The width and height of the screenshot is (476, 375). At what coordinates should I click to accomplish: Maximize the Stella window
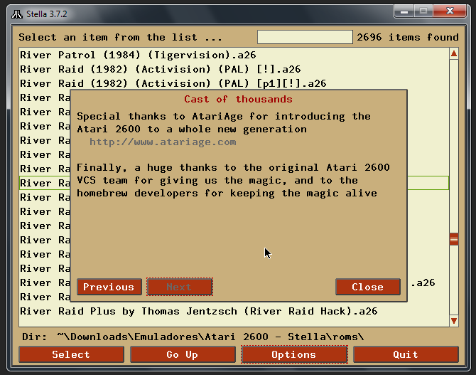(x=423, y=11)
